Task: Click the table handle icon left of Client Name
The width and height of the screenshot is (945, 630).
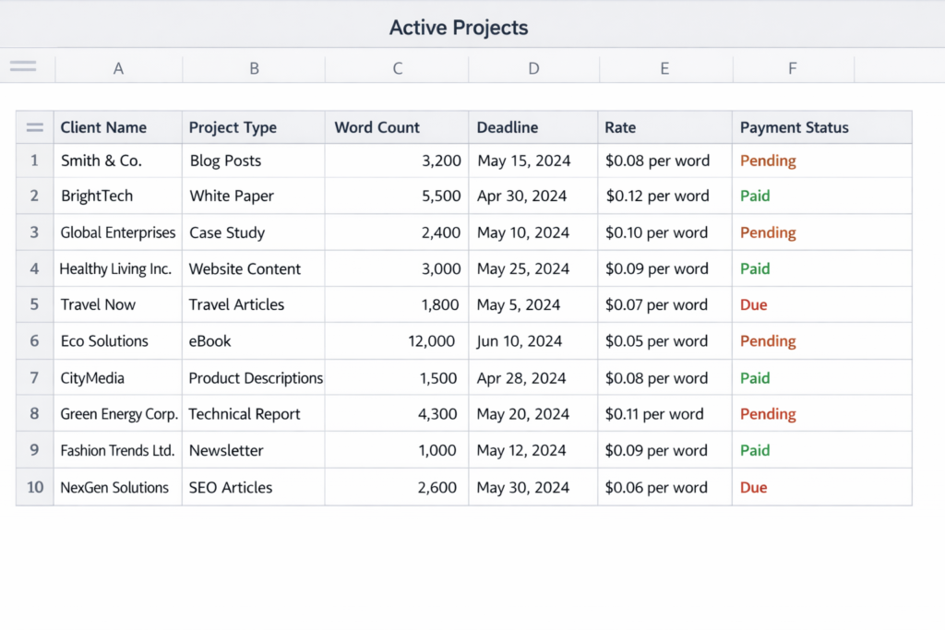Action: pyautogui.click(x=34, y=127)
